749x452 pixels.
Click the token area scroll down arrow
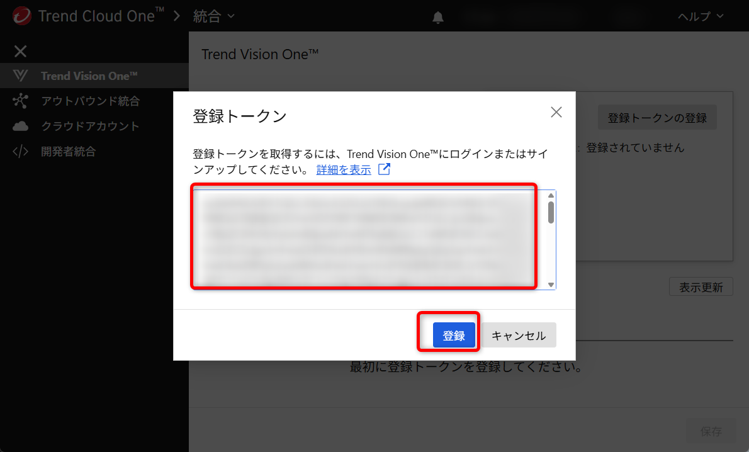pos(551,285)
